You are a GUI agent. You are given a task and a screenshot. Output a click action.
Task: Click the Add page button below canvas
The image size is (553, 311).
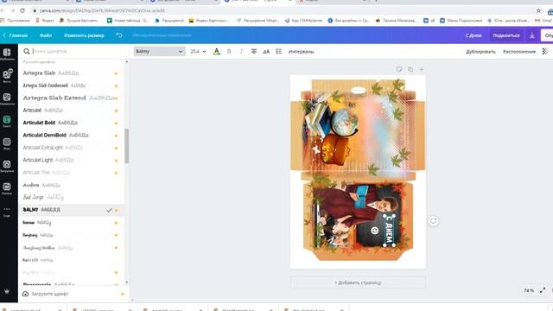point(358,282)
